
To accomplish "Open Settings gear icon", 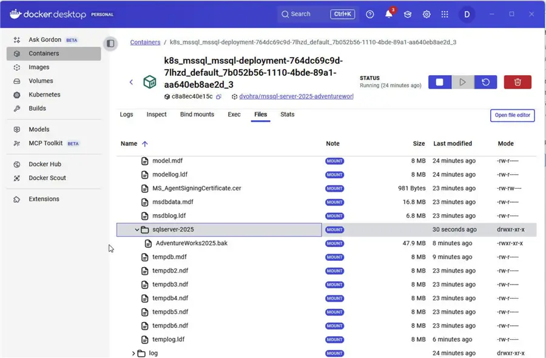I will pos(426,15).
